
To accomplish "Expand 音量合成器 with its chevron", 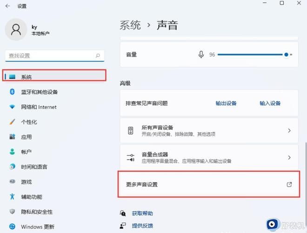I will 289,158.
